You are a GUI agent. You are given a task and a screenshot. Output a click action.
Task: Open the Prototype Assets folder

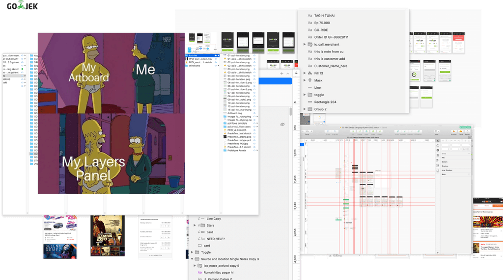[x=236, y=150]
